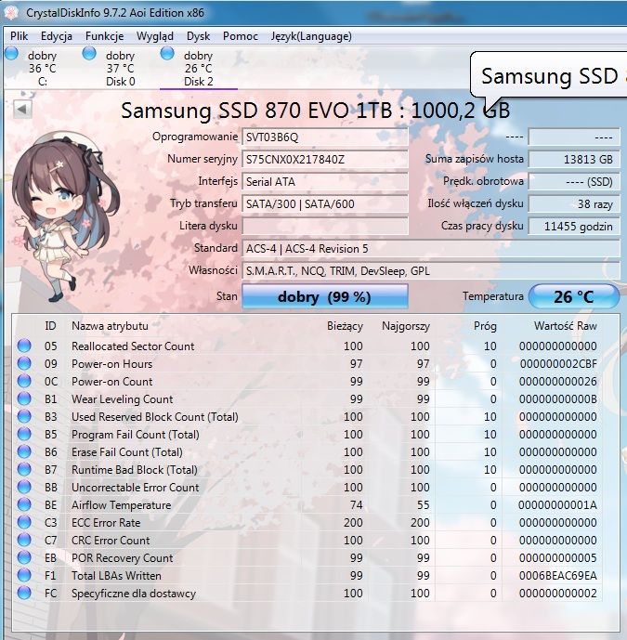Viewport: 627px width, 640px height.
Task: Select the Disk 2 tab at 26 °C
Action: tap(199, 68)
